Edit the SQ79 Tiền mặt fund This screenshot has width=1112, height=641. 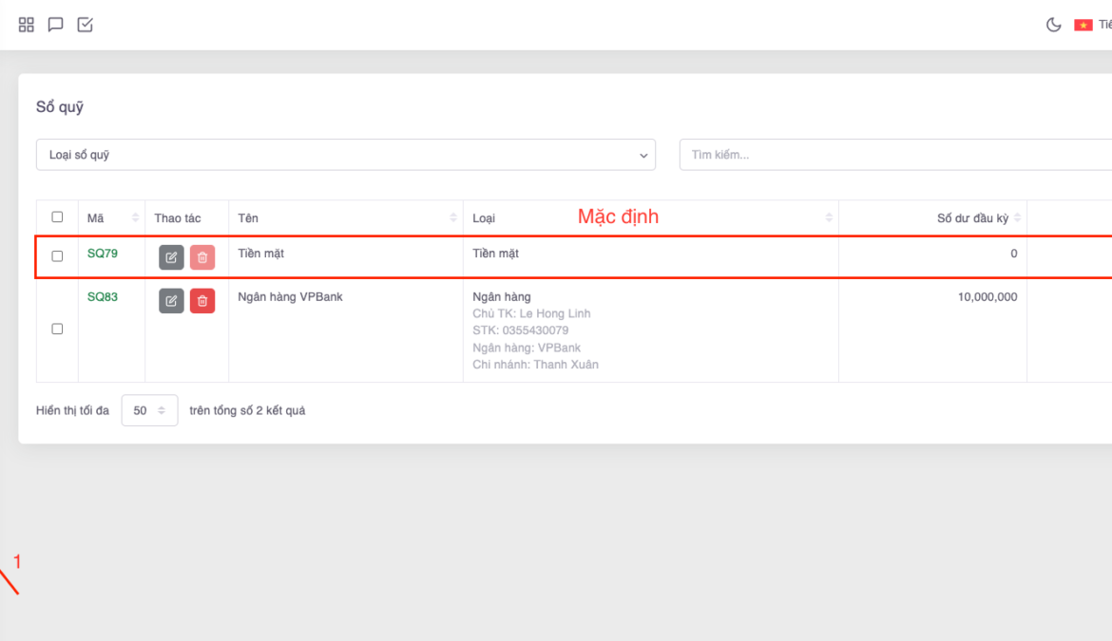click(x=171, y=256)
